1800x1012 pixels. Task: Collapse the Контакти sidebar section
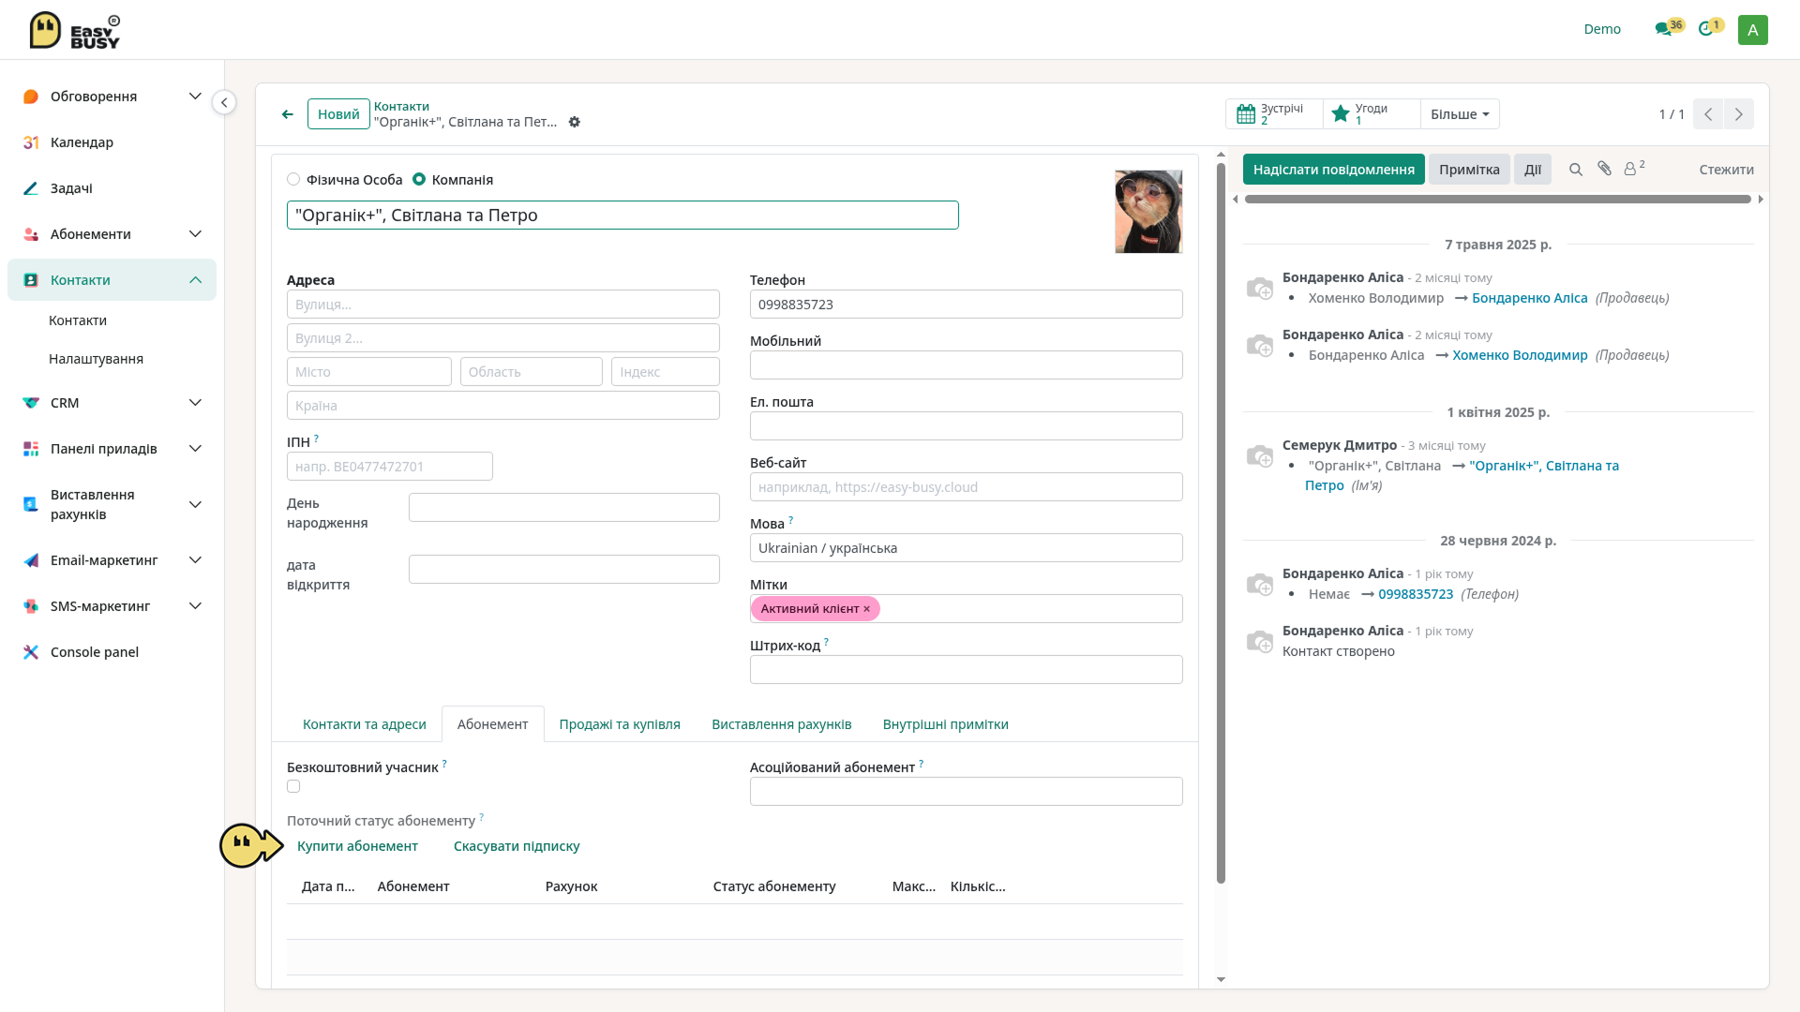(195, 280)
